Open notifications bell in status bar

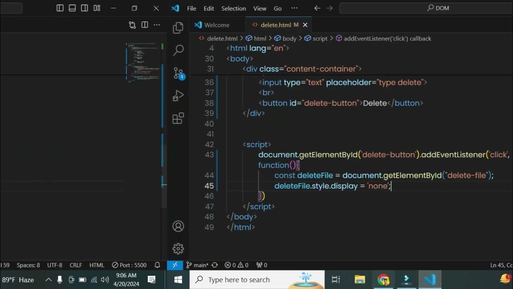[158, 265]
